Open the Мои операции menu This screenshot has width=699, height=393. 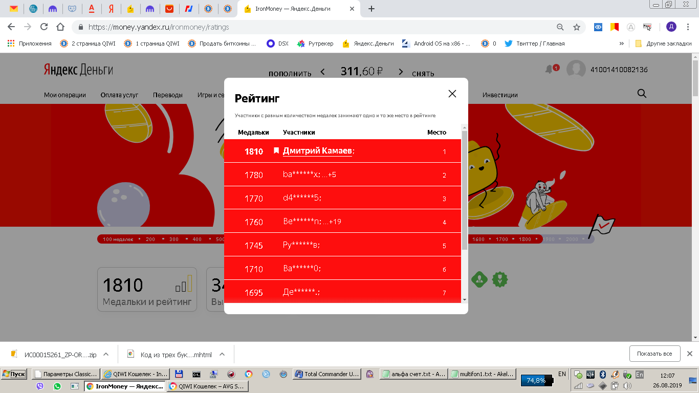(x=65, y=95)
